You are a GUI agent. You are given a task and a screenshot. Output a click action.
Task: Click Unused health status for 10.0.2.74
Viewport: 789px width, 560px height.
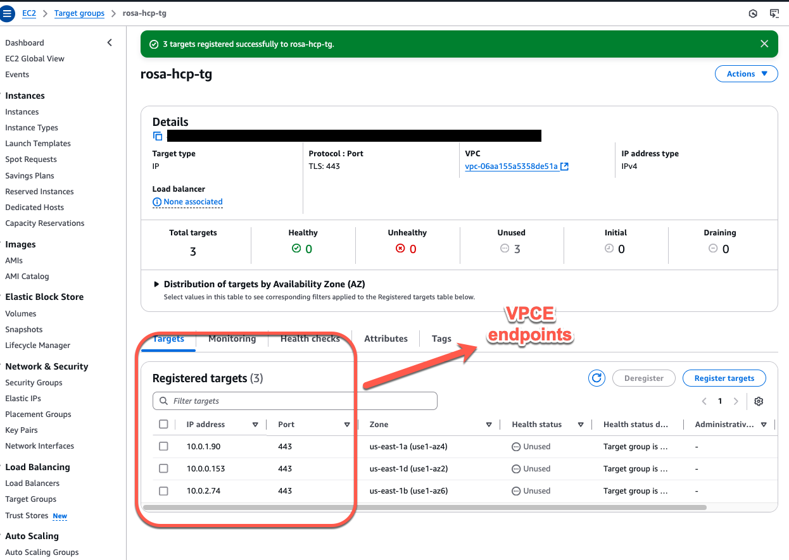pos(531,491)
